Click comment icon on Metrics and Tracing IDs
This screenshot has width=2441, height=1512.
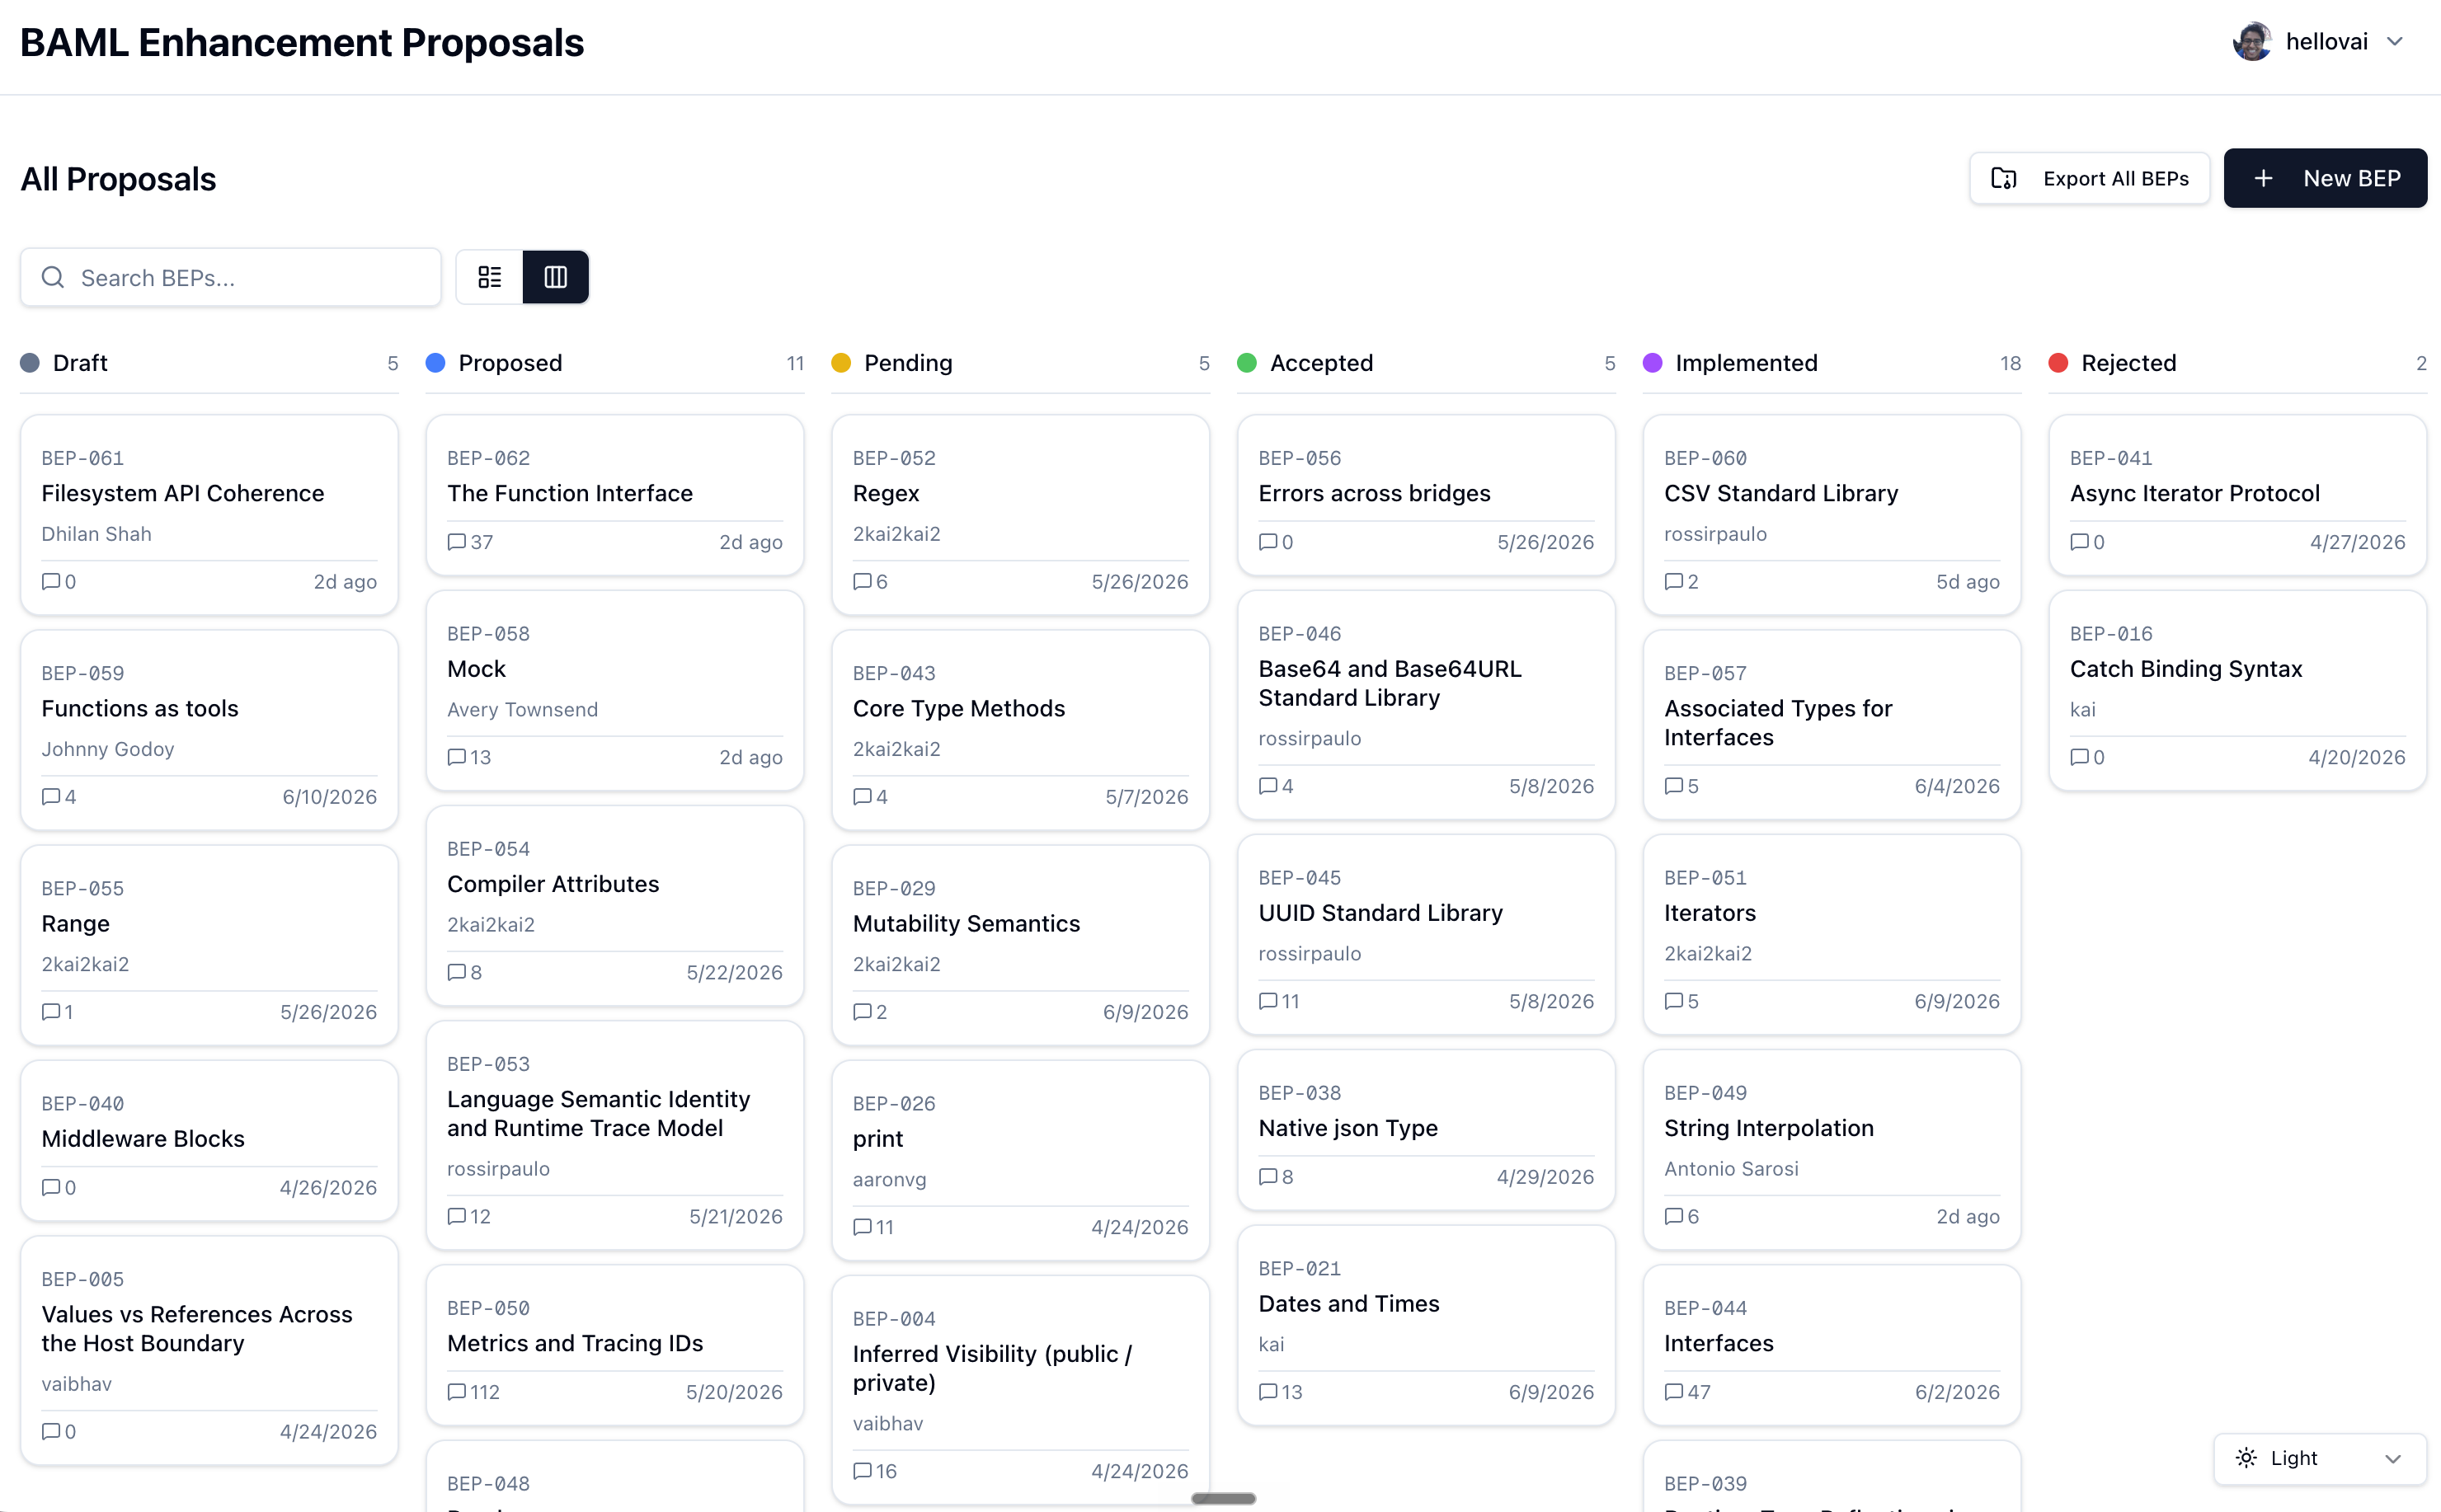click(457, 1392)
